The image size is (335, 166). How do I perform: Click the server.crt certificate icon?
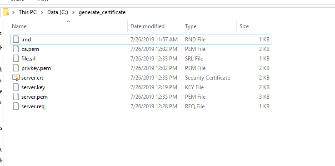point(16,78)
